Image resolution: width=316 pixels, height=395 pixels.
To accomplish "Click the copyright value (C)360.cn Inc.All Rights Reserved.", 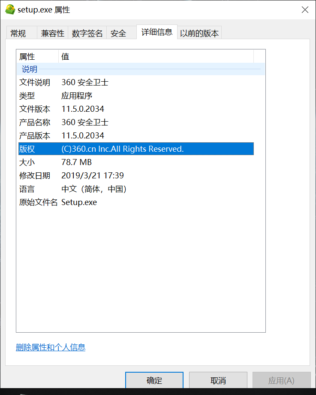I will (123, 149).
